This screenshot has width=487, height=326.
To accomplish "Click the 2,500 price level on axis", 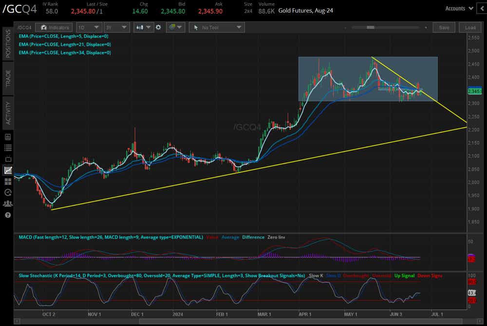I will [474, 51].
